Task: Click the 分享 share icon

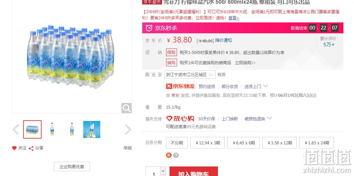Action: [31, 148]
